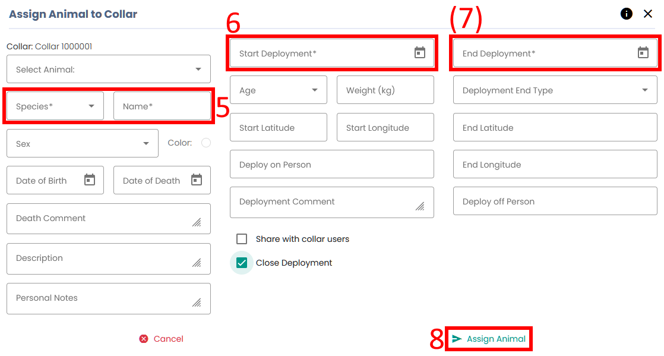664x356 pixels.
Task: Click the Name input field
Action: tap(162, 106)
